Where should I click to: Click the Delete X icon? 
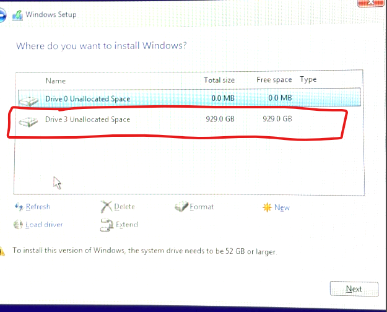click(x=107, y=207)
